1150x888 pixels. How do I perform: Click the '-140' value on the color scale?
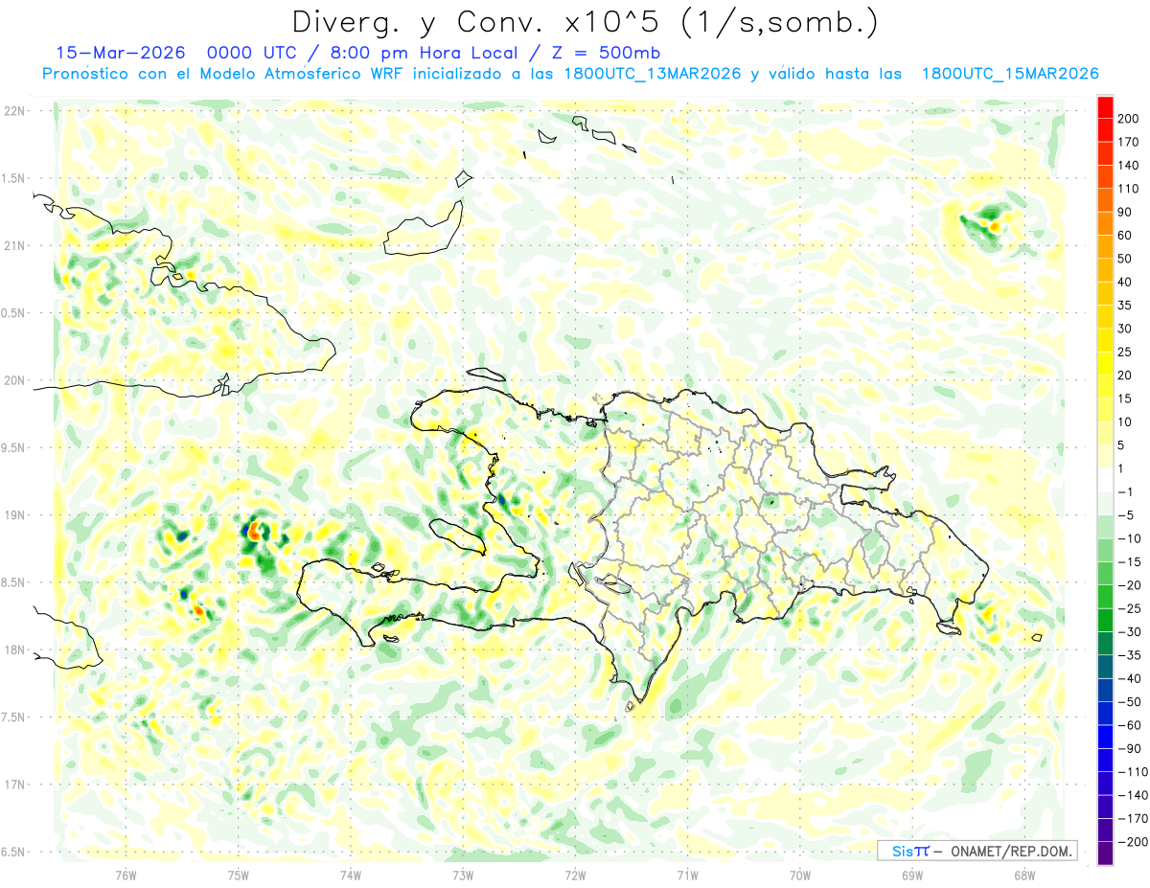pos(1133,795)
